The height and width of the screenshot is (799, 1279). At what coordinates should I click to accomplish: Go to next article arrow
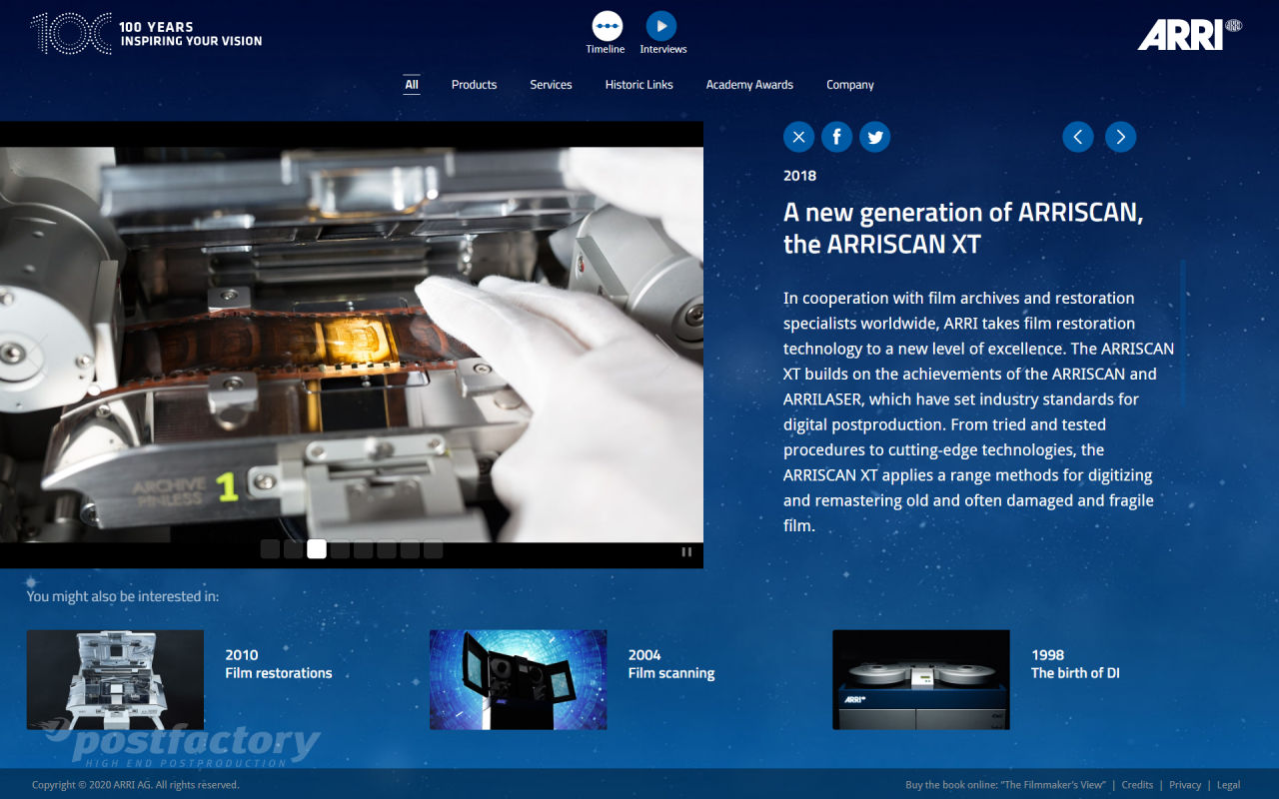point(1120,137)
